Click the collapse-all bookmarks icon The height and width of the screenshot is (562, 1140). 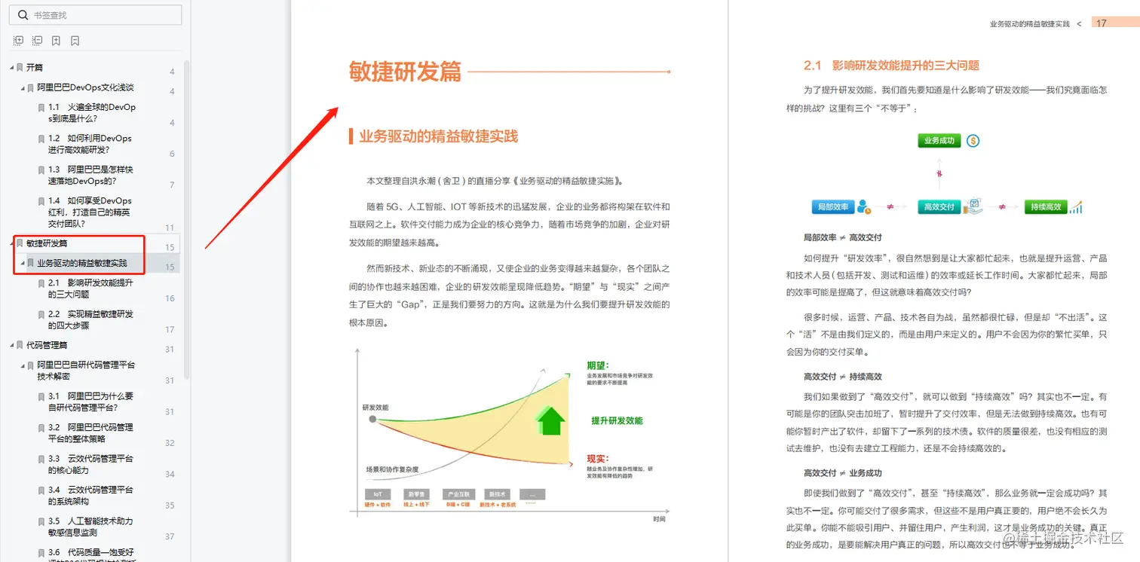tap(37, 41)
